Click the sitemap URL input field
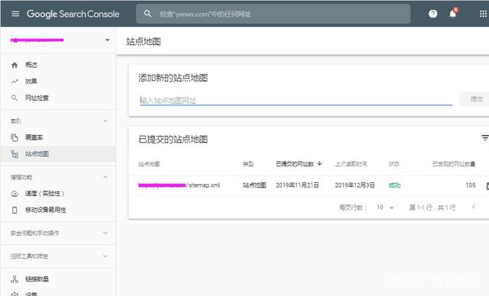Screen dimensions: 489x296 [296, 100]
